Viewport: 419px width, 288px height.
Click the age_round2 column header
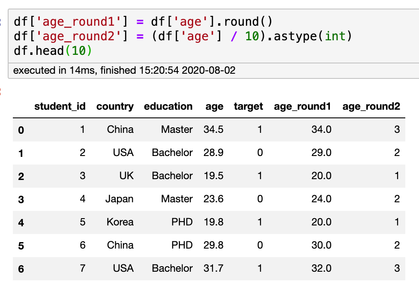(371, 106)
